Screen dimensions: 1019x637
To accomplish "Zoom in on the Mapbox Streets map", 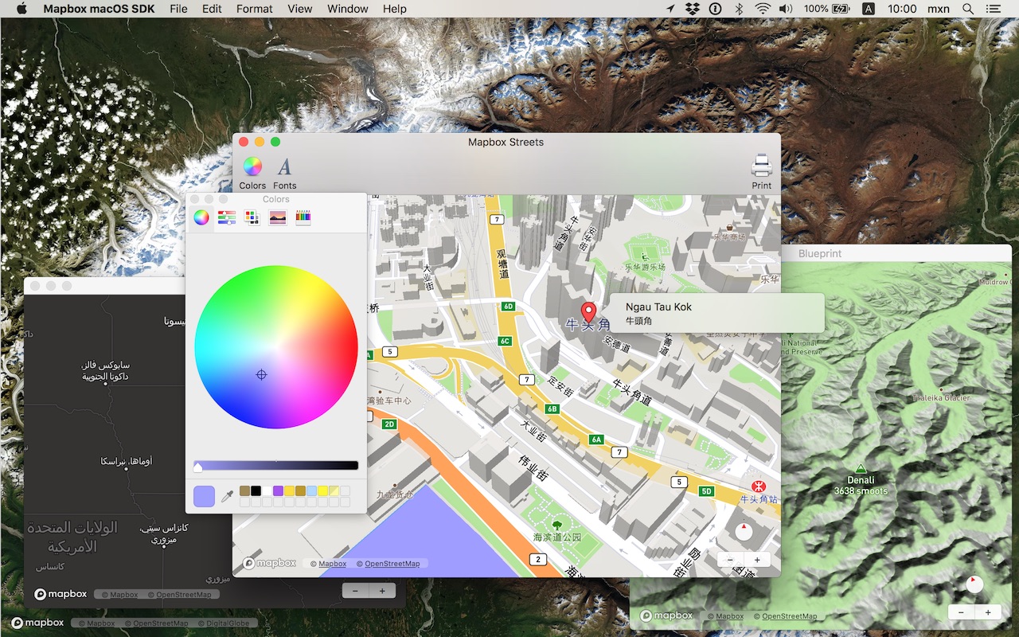I will point(756,560).
